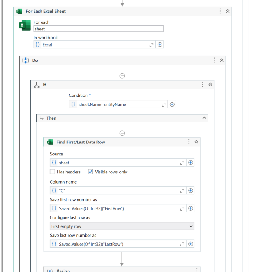Uncheck Visible rows only checkbox
Image resolution: width=254 pixels, height=272 pixels.
[x=90, y=172]
